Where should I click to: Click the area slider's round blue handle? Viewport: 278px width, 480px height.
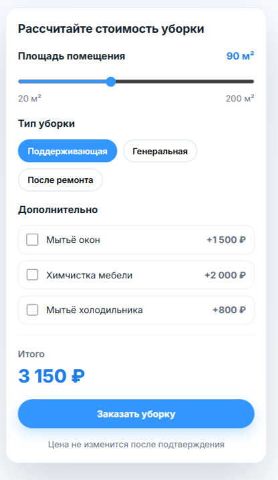click(111, 81)
